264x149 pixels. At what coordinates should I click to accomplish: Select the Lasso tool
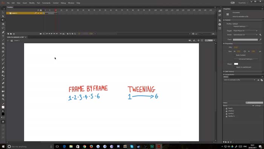[x=3, y=28]
